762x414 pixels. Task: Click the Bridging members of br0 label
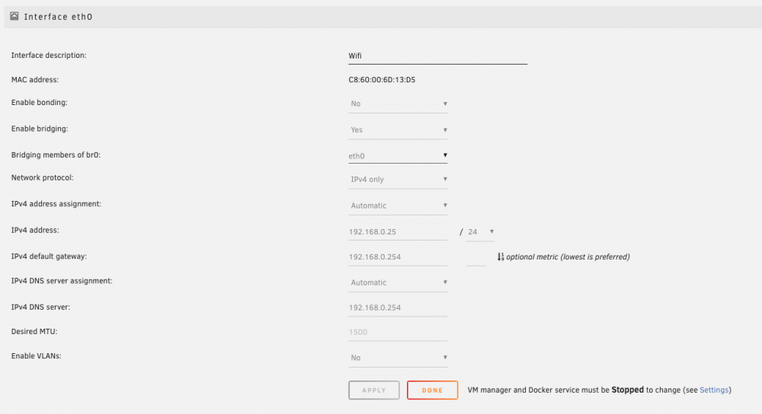[x=56, y=154]
